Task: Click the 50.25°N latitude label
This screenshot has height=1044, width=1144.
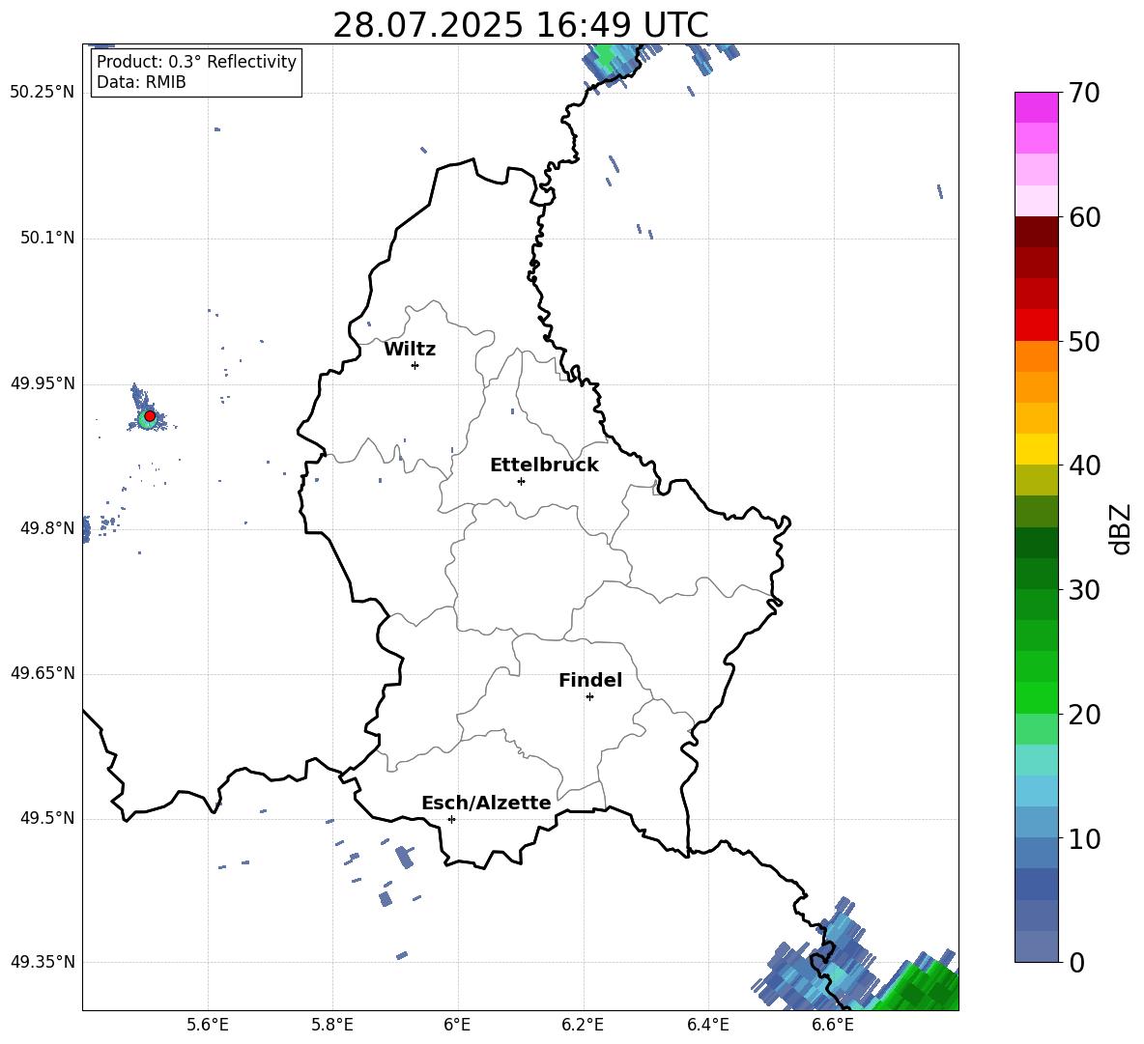Action: click(43, 93)
